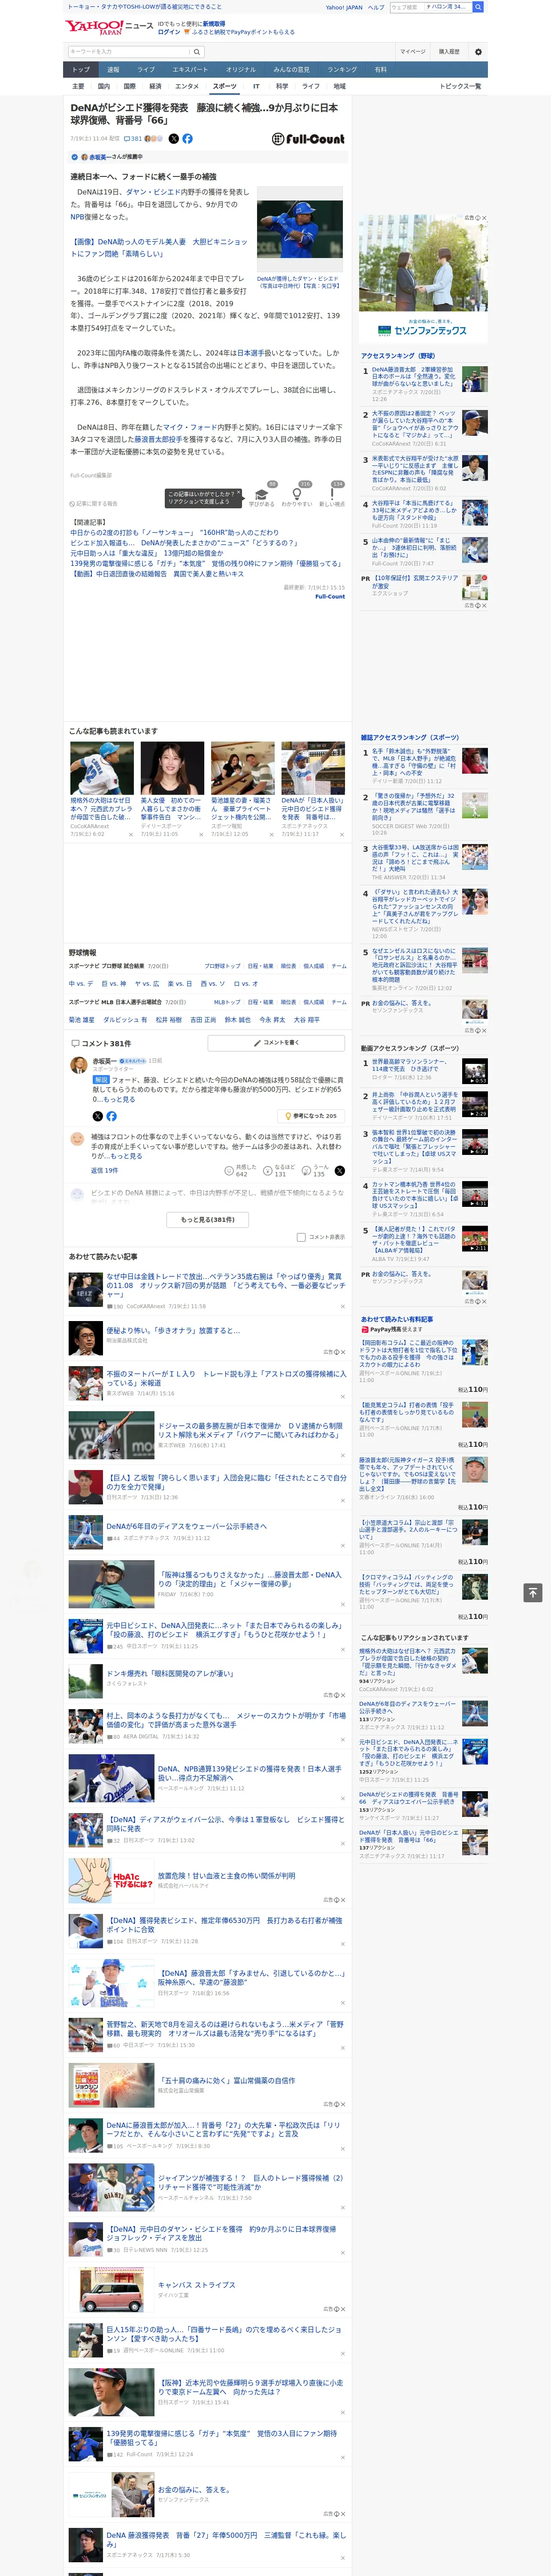The height and width of the screenshot is (2576, 551).
Task: React with わかりやすい lightbulb icon
Action: pos(297,495)
